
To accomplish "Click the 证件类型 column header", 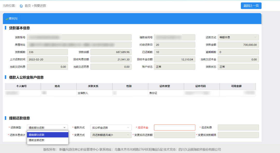I will click(x=166, y=86).
